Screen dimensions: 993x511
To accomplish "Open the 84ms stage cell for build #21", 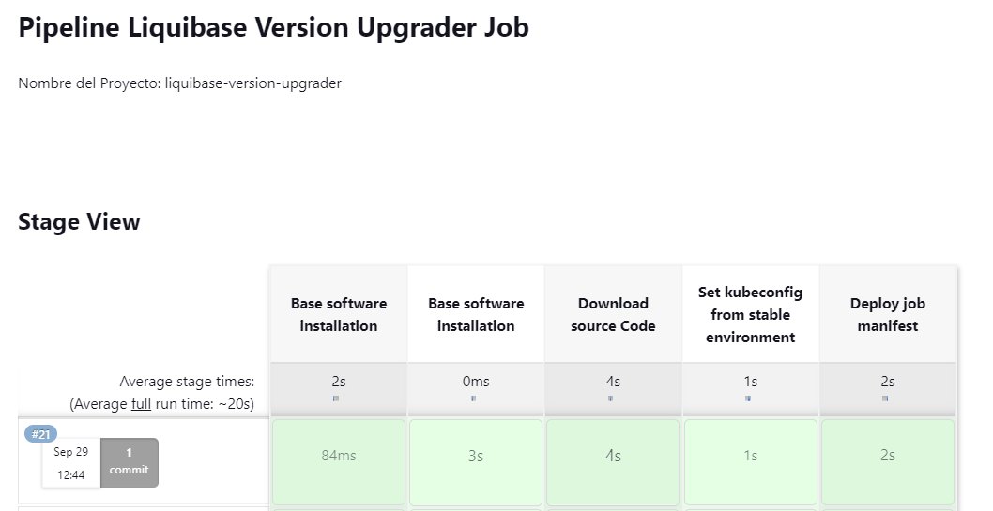I will pos(338,456).
